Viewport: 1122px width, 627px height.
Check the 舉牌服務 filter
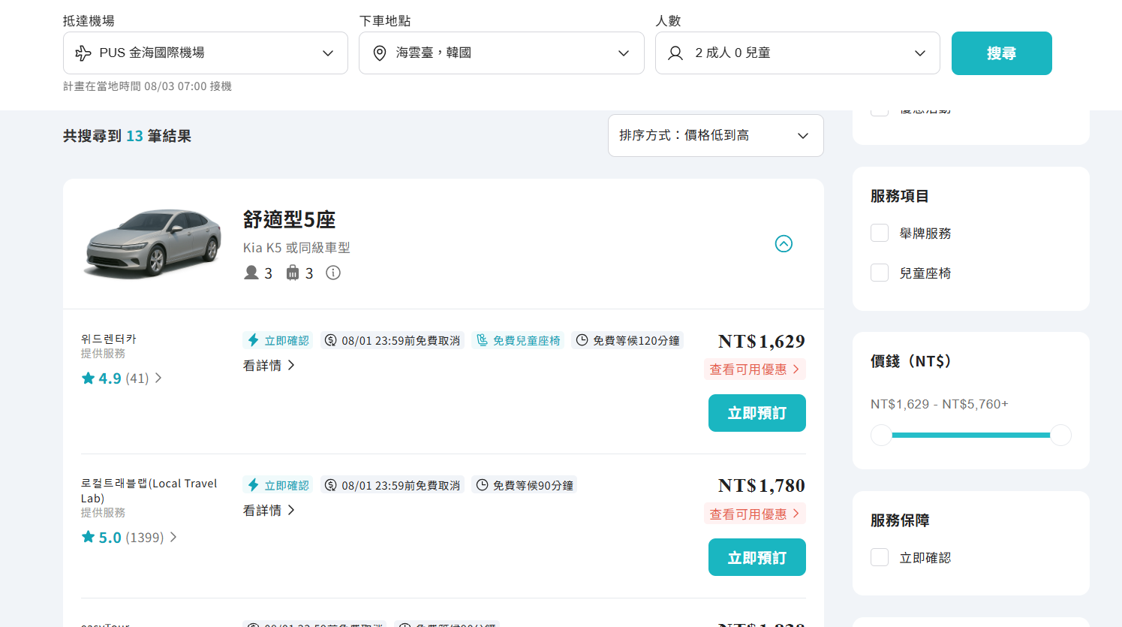click(x=880, y=233)
